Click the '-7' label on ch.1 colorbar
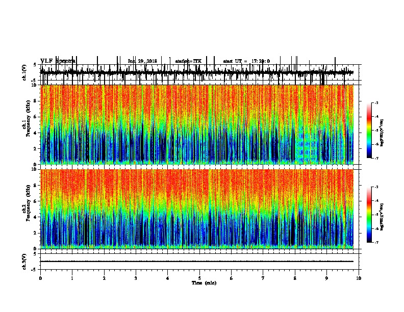The height and width of the screenshot is (312, 404). point(376,158)
